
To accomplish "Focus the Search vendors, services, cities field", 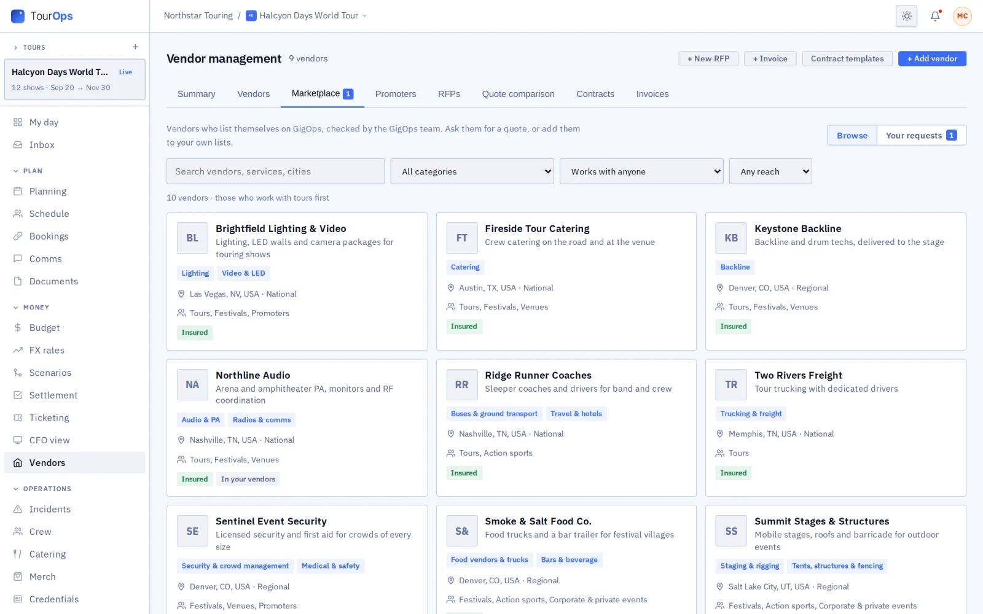I will pyautogui.click(x=275, y=171).
